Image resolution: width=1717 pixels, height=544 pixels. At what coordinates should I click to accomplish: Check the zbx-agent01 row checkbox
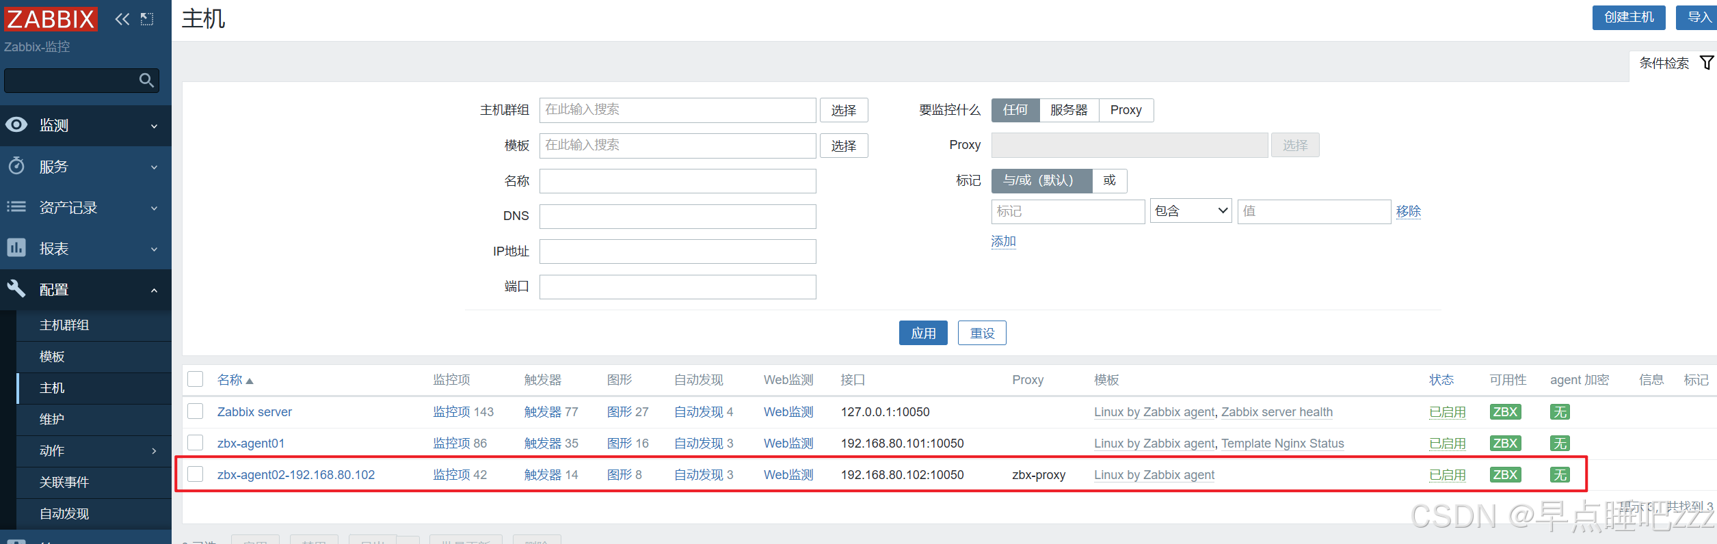[196, 443]
